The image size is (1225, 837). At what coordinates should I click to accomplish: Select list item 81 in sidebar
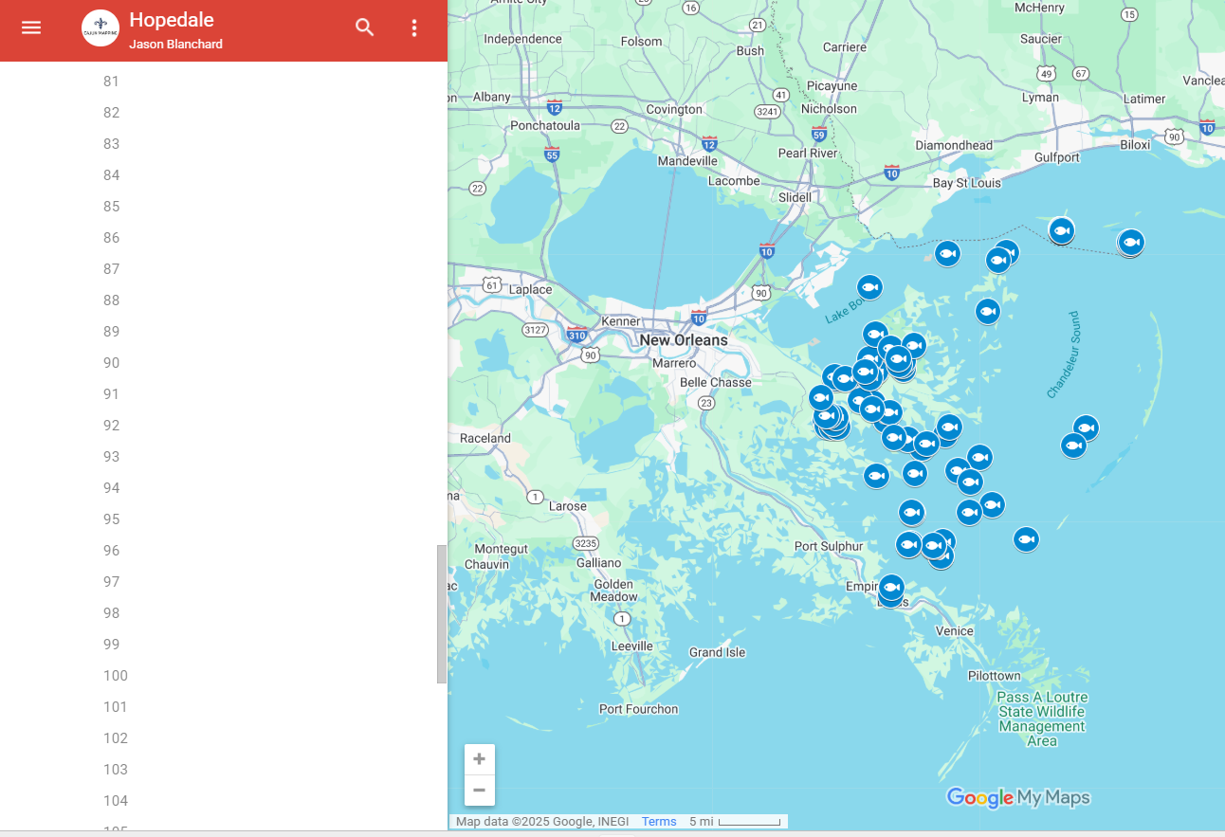[x=112, y=82]
